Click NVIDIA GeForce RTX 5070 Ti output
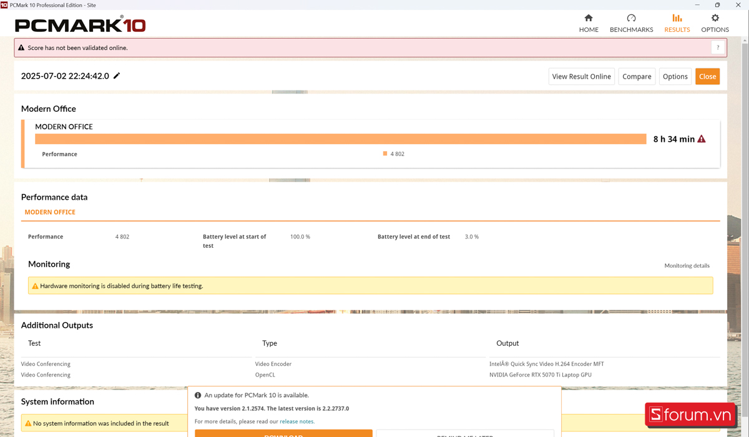Screen dimensions: 749x437 (541, 375)
